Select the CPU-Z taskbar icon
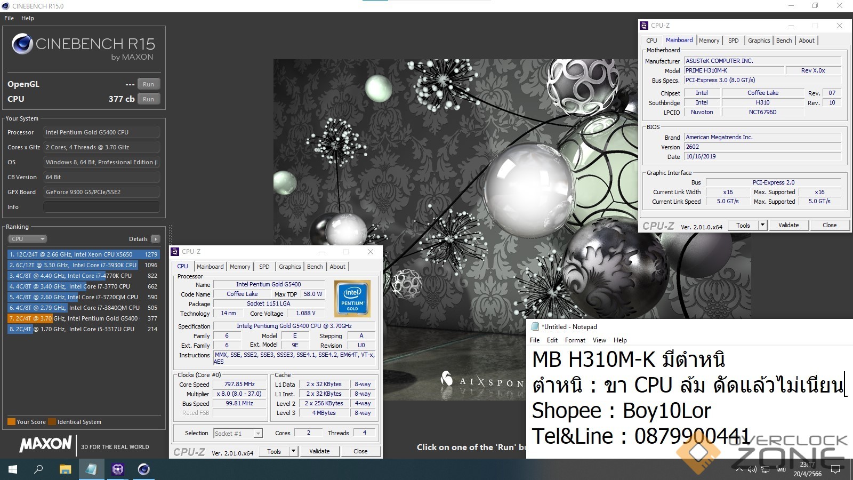The height and width of the screenshot is (480, 853). 117,469
